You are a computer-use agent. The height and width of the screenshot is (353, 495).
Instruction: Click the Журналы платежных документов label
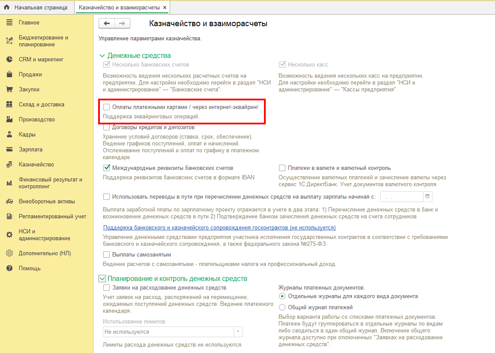click(322, 287)
